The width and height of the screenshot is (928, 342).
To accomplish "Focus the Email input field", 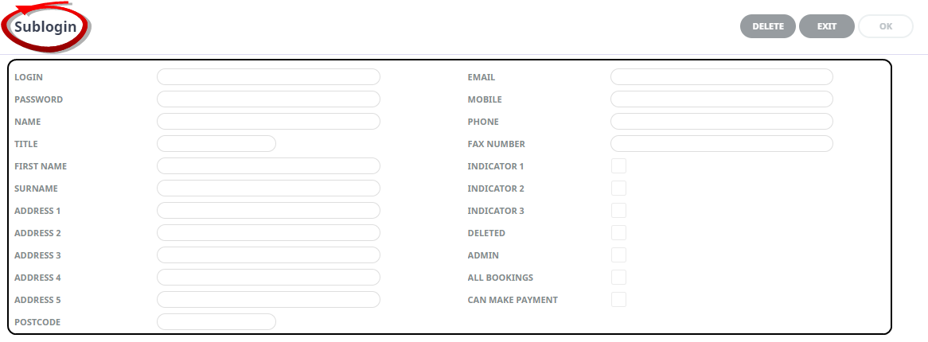I will coord(721,77).
